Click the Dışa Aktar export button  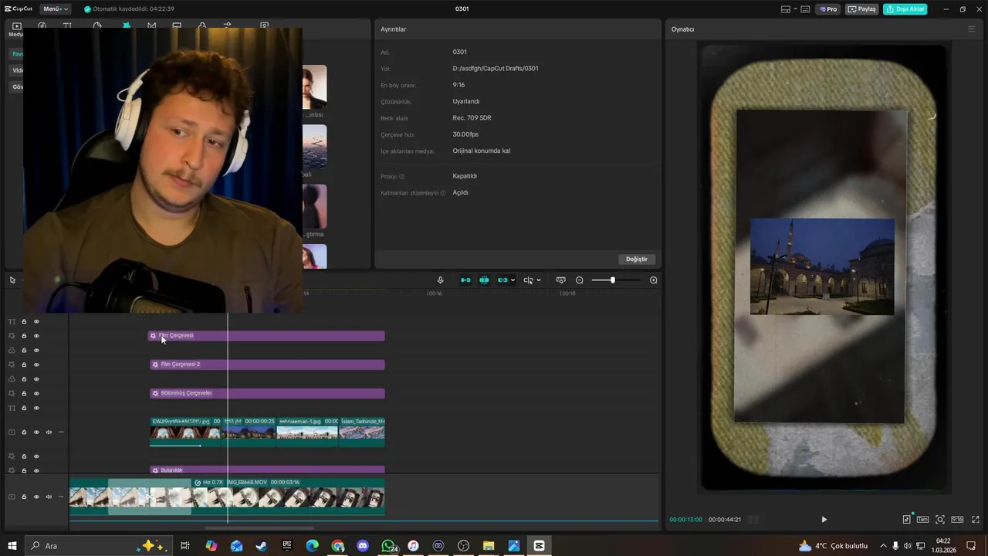point(905,9)
